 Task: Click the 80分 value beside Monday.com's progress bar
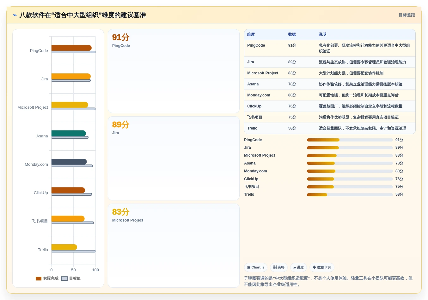pos(399,171)
